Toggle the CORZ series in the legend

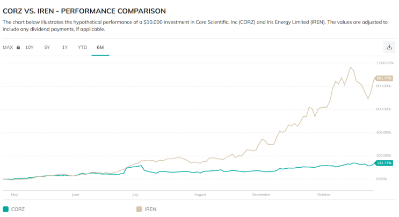pos(14,209)
